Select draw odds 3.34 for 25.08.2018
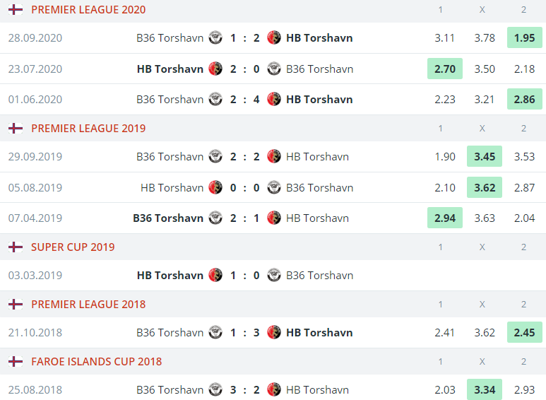Image resolution: width=546 pixels, height=400 pixels. tap(485, 389)
